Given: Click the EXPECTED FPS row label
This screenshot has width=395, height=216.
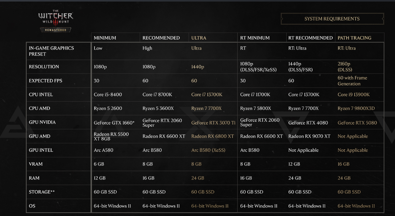Looking at the screenshot, I should click(45, 81).
